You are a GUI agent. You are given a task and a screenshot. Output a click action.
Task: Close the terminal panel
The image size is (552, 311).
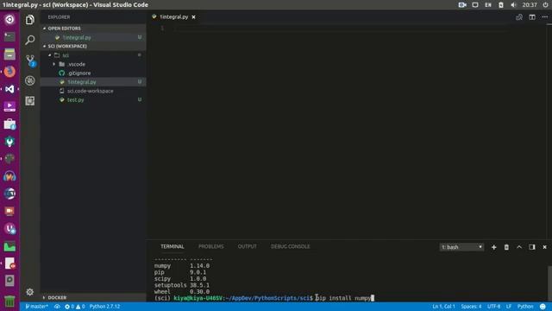(x=544, y=247)
